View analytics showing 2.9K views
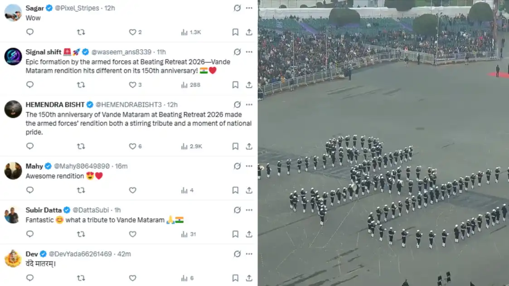Viewport: 509px width, 286px height. (192, 146)
